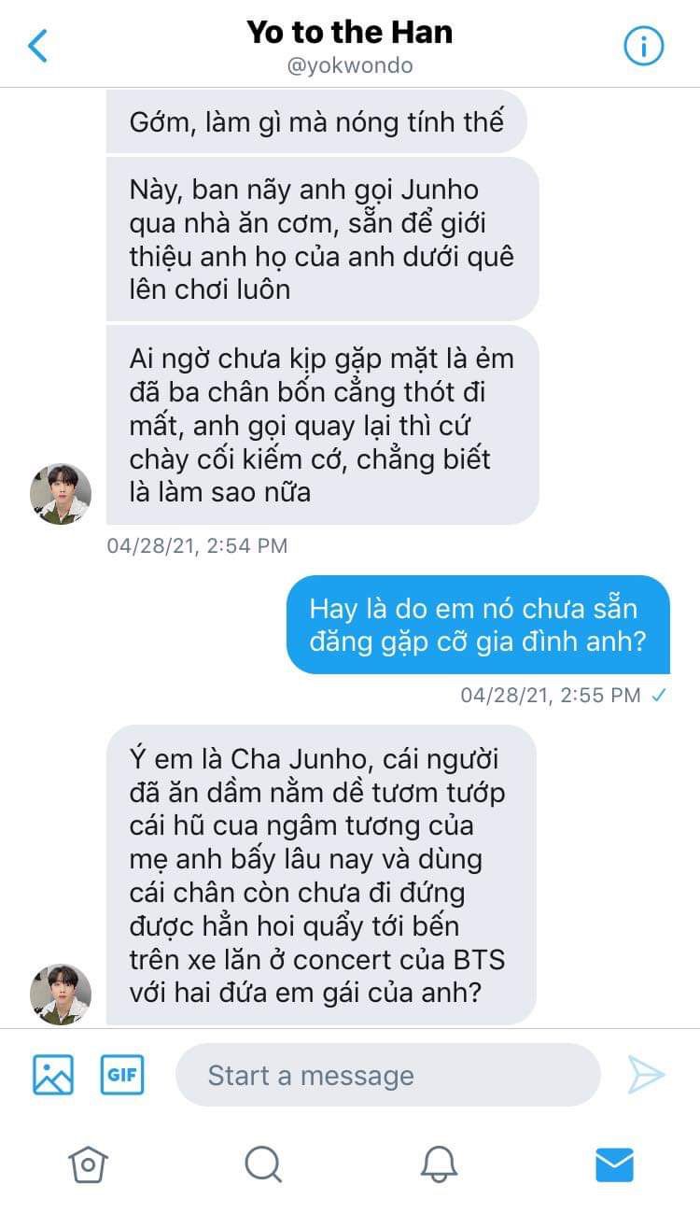700x1213 pixels.
Task: Select message starting with Ai ngờ chưa
Action: [323, 425]
